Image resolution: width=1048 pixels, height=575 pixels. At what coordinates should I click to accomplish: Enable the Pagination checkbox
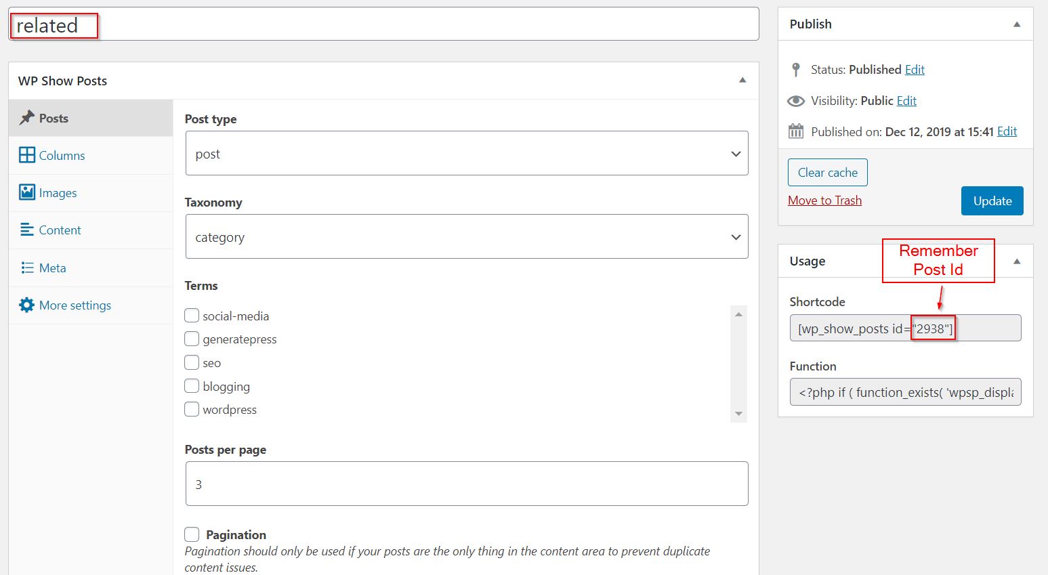[192, 534]
